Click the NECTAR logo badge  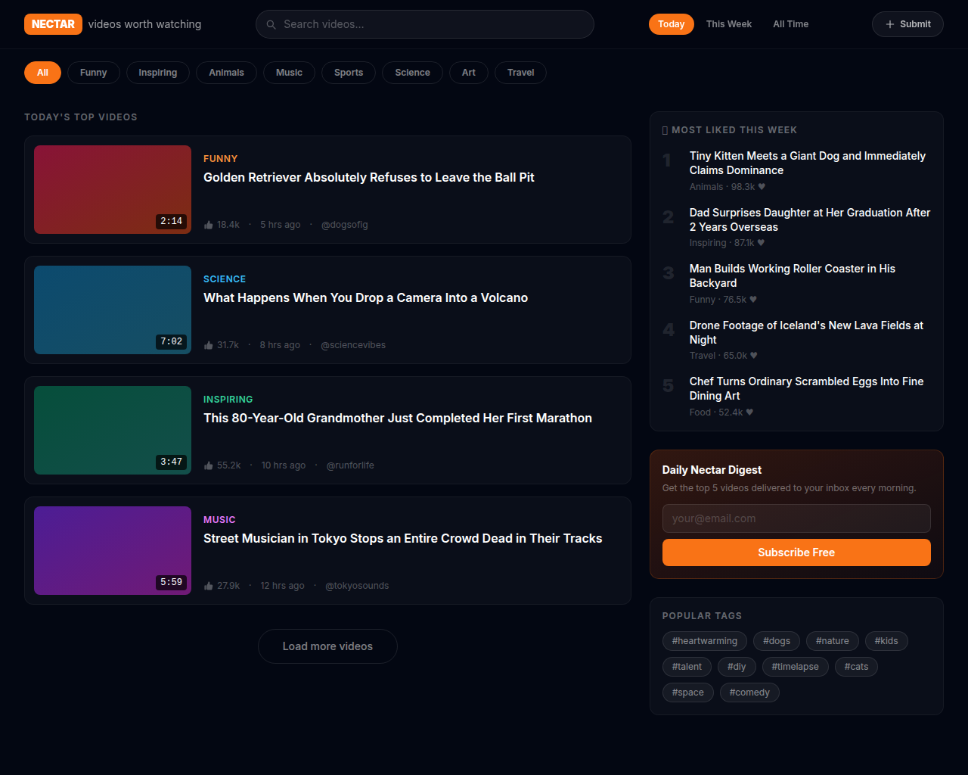53,24
